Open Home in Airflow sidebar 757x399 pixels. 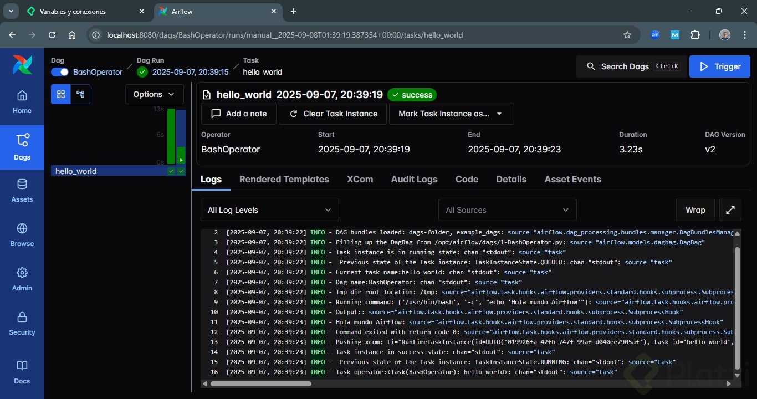[22, 103]
